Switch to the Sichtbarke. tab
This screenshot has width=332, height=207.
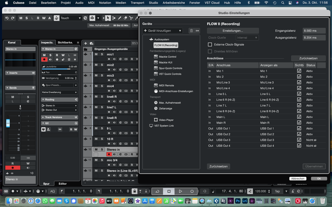tap(65, 42)
